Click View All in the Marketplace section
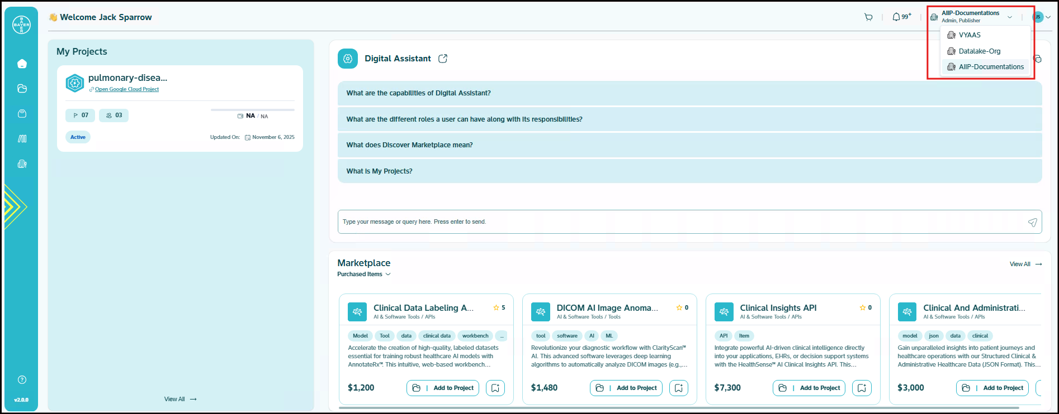This screenshot has height=414, width=1059. click(1025, 264)
